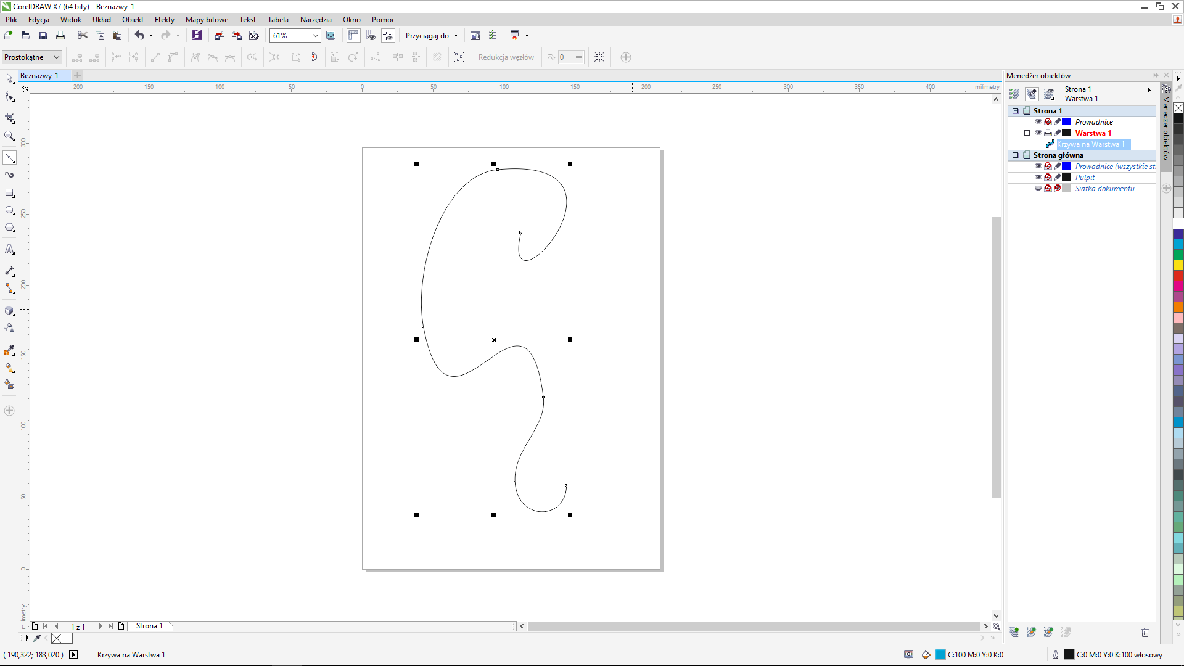
Task: Select the Rectangle tool in toolbox
Action: [9, 193]
